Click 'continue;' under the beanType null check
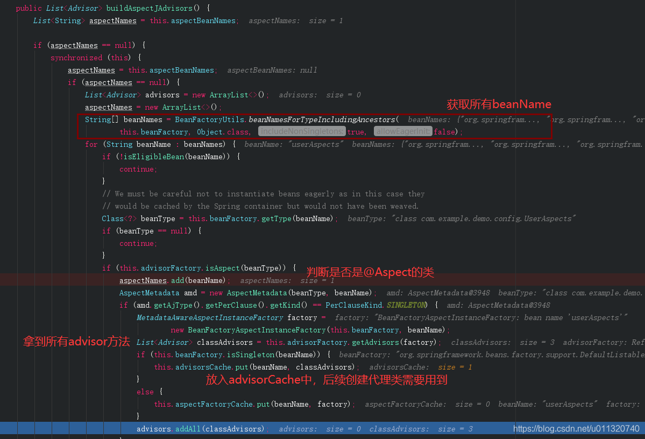Viewport: 645px width, 439px height. (138, 243)
